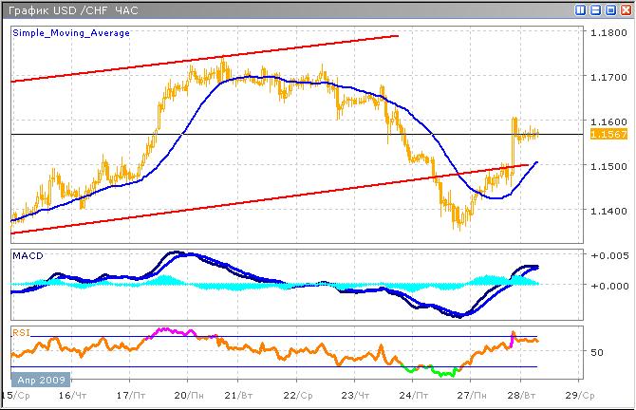The width and height of the screenshot is (636, 410).
Task: Click the Simple_Moving_Average indicator label
Action: (x=71, y=32)
